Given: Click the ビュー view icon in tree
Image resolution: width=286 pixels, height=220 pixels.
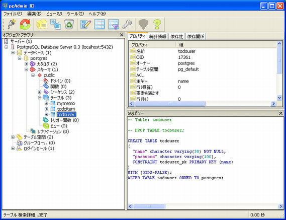Looking at the screenshot, I should tap(46, 126).
